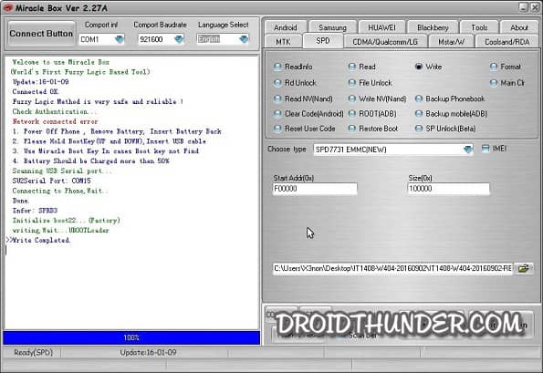Click the Start Addr(0x) input field
The width and height of the screenshot is (543, 373).
(x=315, y=189)
